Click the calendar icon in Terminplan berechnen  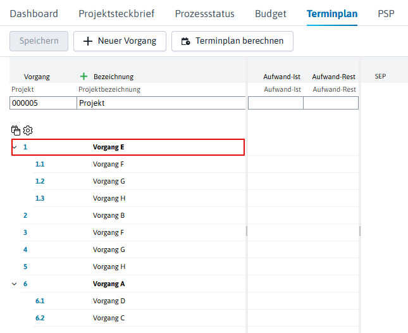[185, 41]
